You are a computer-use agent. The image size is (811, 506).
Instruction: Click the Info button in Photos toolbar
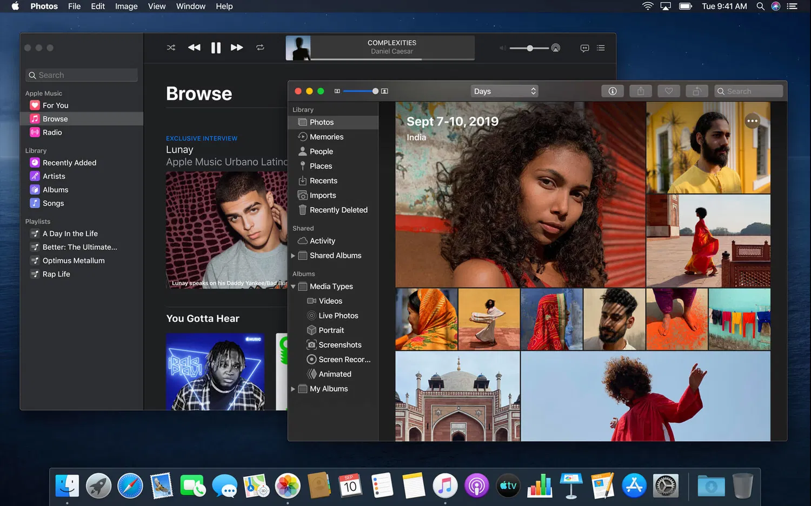tap(612, 91)
